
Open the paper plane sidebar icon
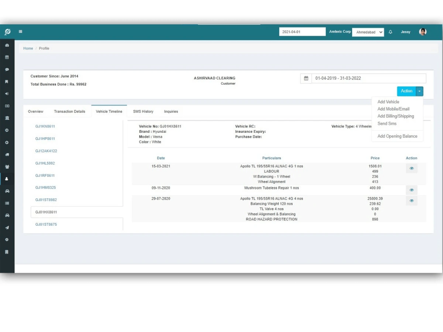pos(7,228)
